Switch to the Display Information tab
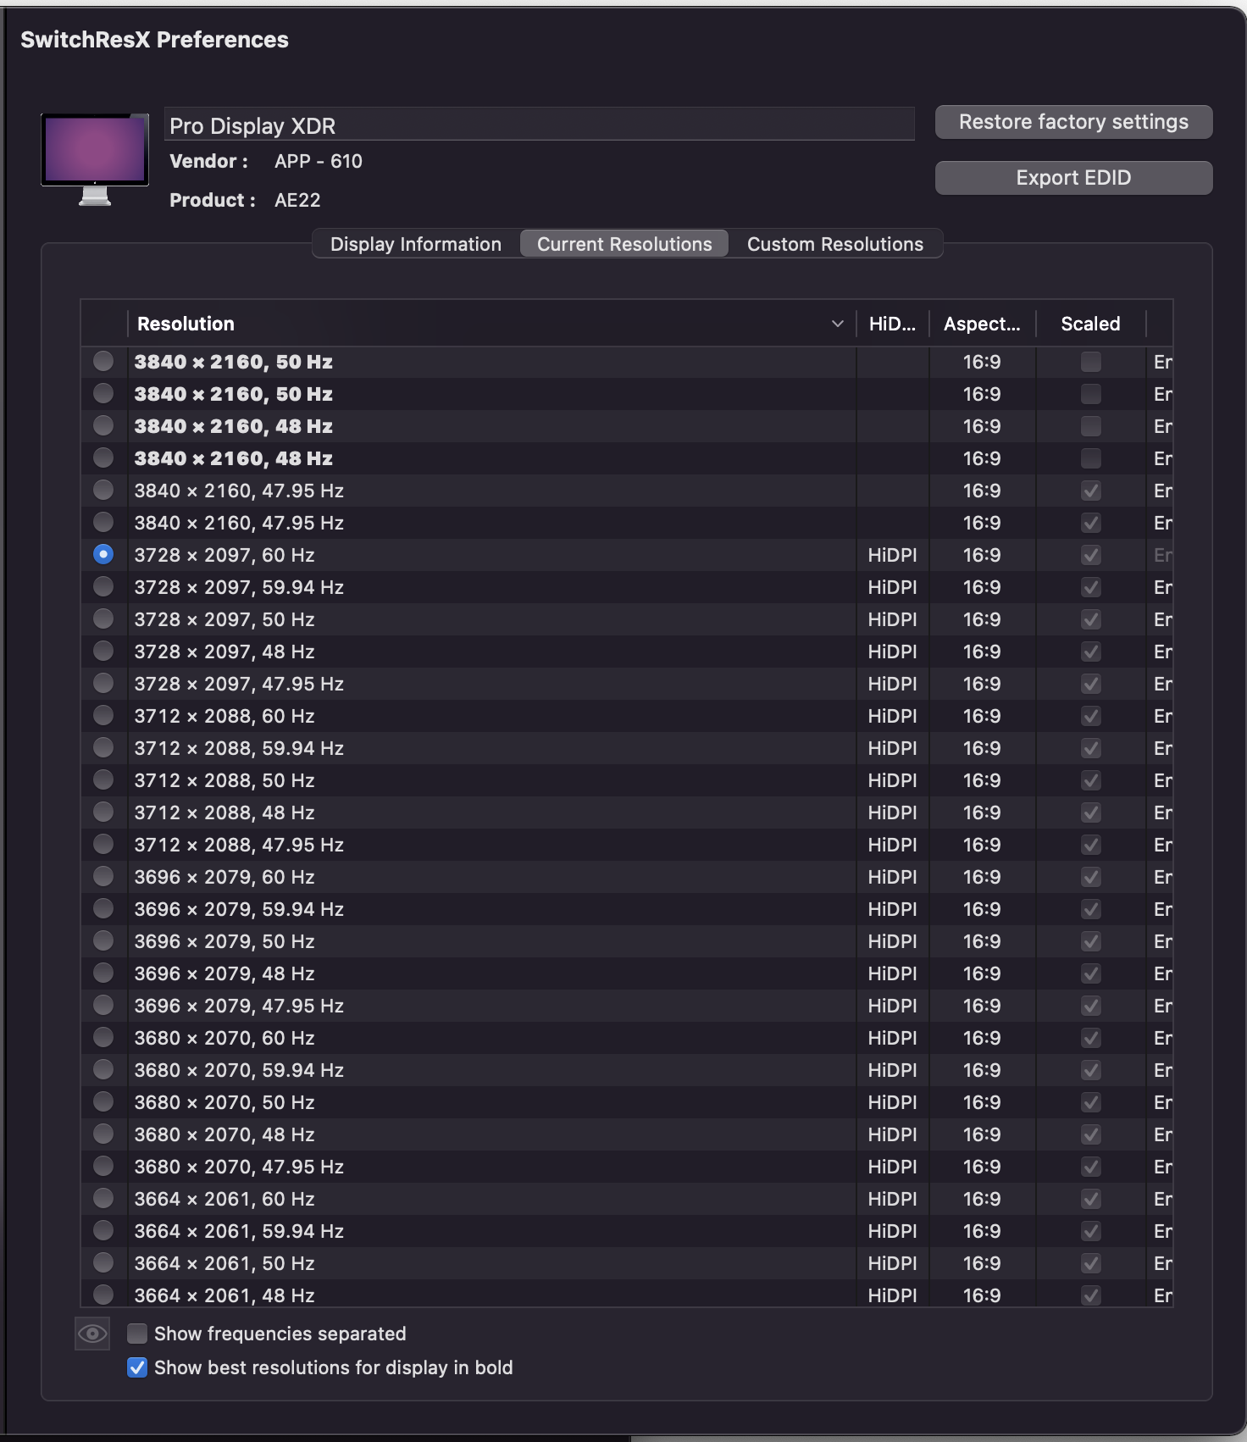This screenshot has height=1442, width=1247. point(416,244)
